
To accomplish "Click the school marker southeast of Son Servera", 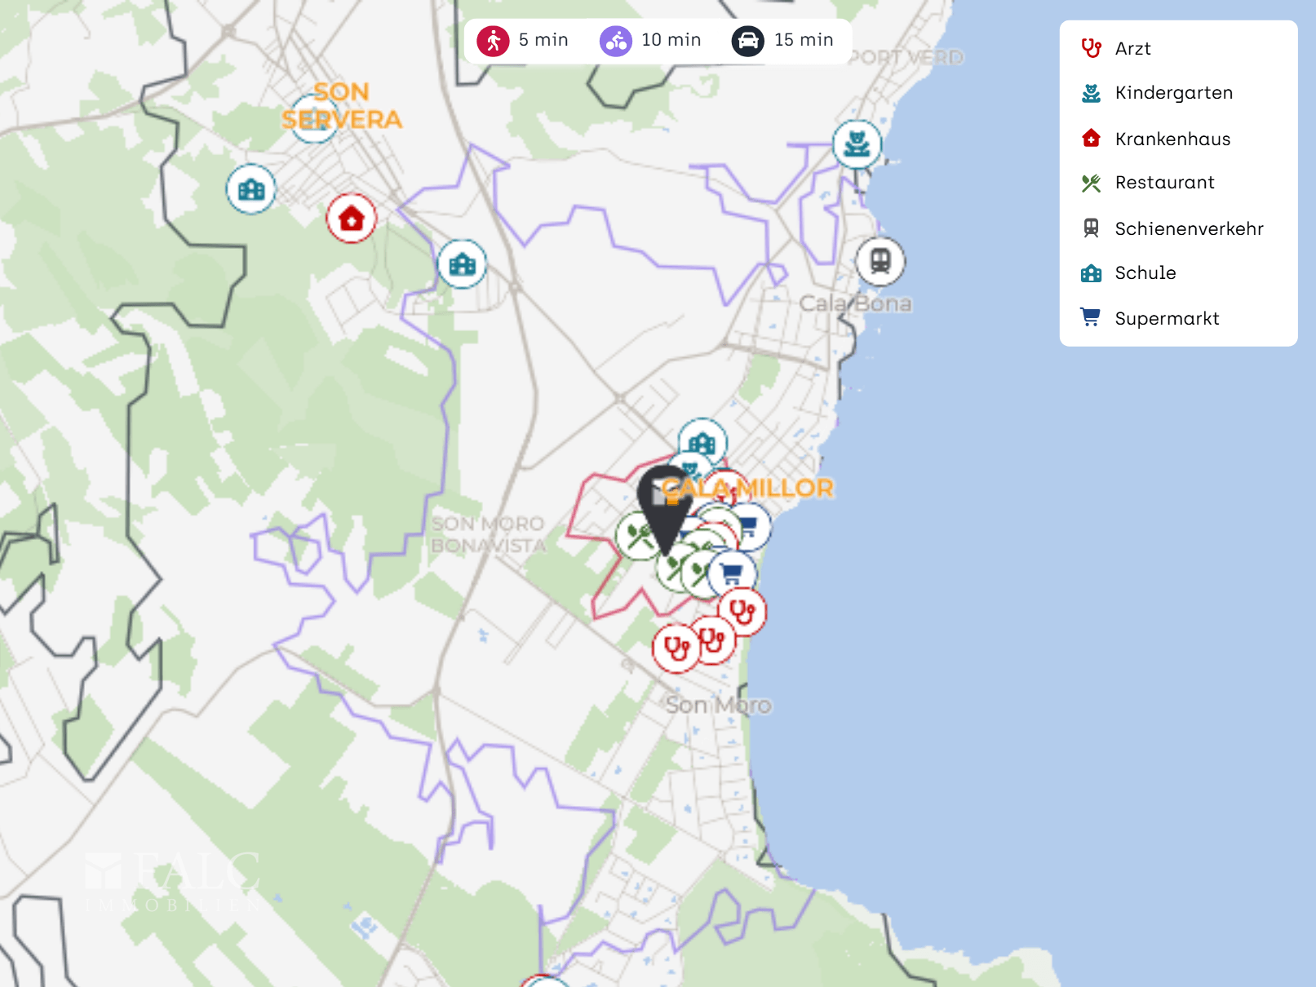I will [x=462, y=264].
